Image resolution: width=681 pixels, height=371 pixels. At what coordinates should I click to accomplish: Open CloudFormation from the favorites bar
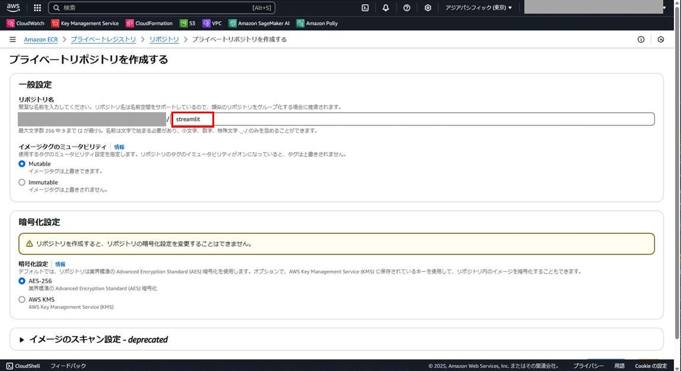coord(149,23)
